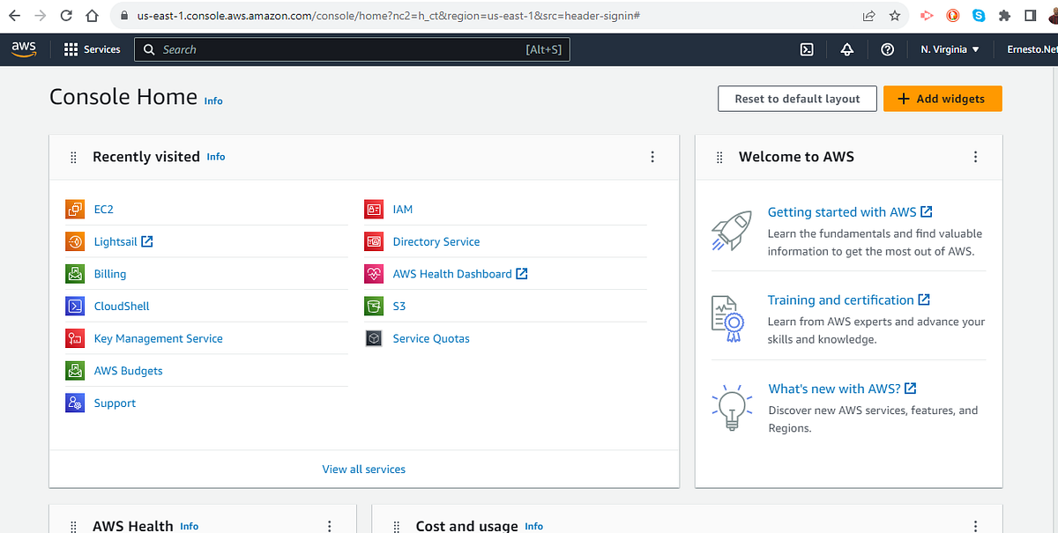Select the CloudShell terminal icon in top bar
The image size is (1058, 533).
click(x=806, y=49)
